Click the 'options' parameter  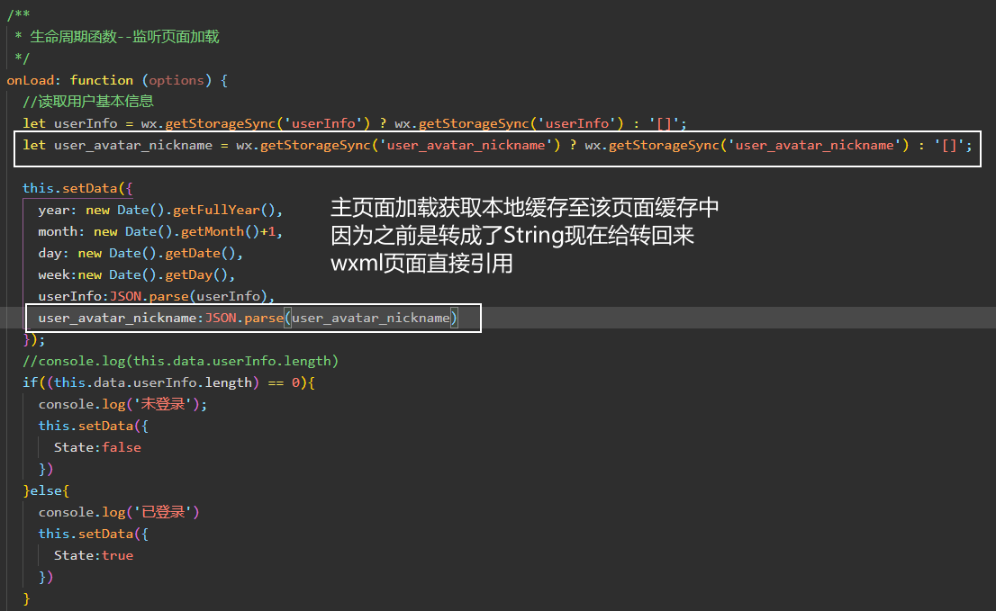pyautogui.click(x=176, y=80)
